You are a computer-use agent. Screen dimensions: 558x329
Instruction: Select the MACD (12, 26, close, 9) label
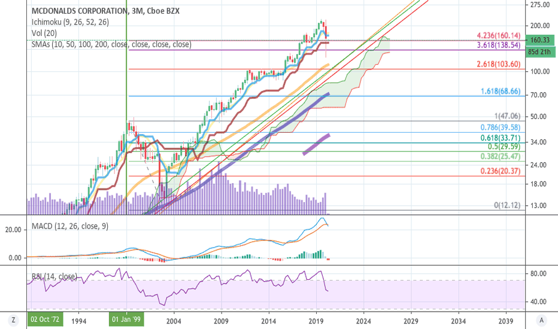[x=70, y=226]
